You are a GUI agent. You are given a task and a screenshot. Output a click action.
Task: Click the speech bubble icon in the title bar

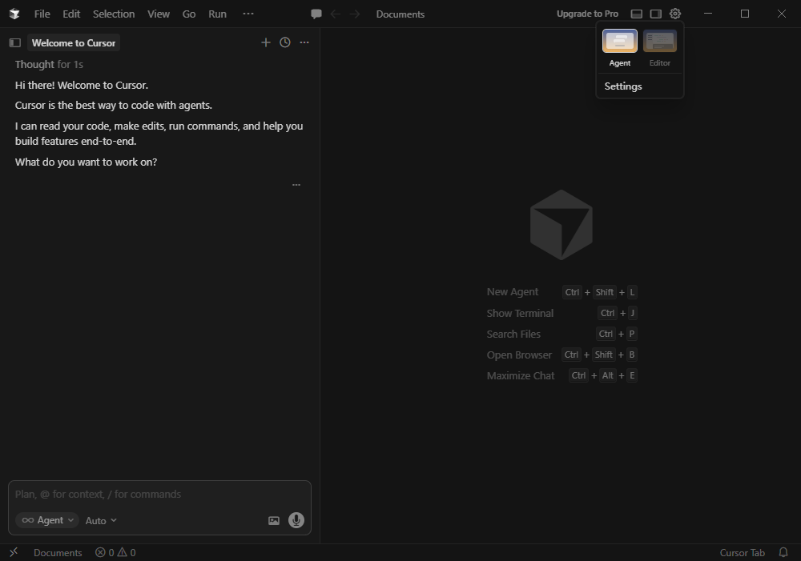tap(316, 14)
